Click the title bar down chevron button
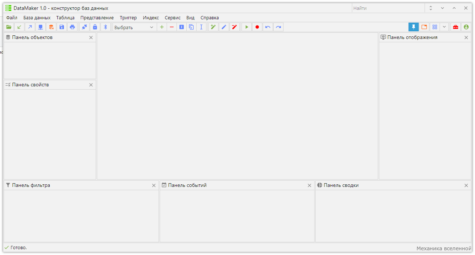Viewport: 475px width, 255px height. coord(442,8)
